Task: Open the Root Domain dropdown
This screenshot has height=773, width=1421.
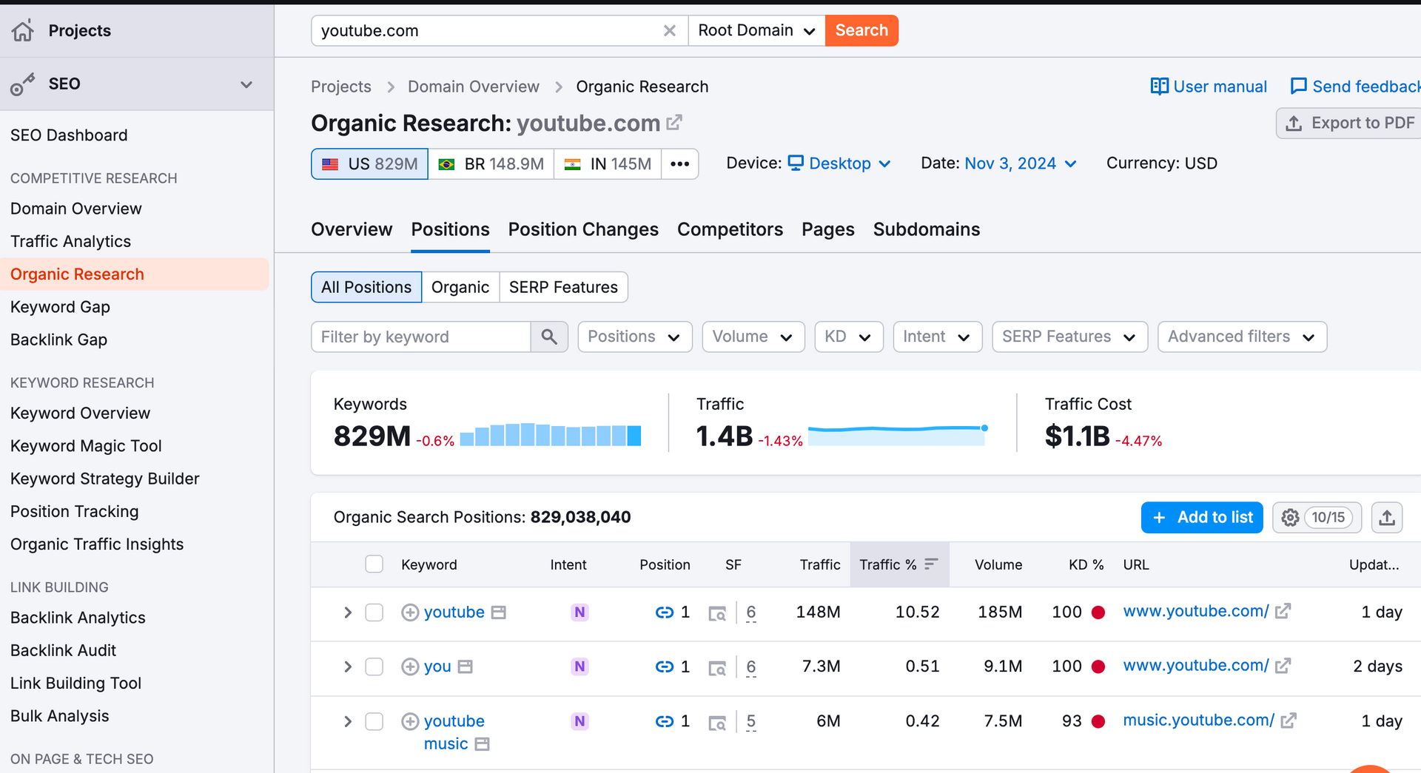Action: pos(756,30)
